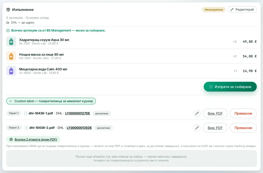Click the 54,00 € line total
Screen dimensions: 263x173
(250, 56)
